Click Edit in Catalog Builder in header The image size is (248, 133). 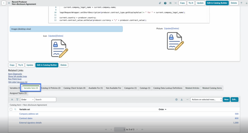[x=217, y=3]
